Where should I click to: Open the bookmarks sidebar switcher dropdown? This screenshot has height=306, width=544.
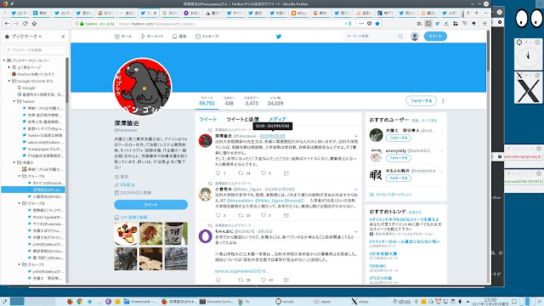26,37
